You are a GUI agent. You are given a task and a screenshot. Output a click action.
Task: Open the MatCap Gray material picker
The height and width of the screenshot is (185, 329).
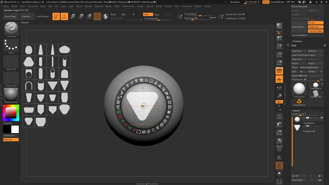tap(11, 96)
